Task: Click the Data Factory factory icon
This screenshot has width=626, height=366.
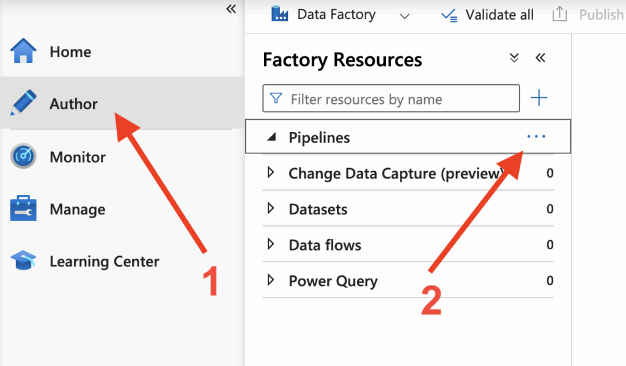Action: pos(279,14)
